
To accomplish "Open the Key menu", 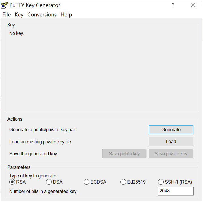I will point(19,14).
